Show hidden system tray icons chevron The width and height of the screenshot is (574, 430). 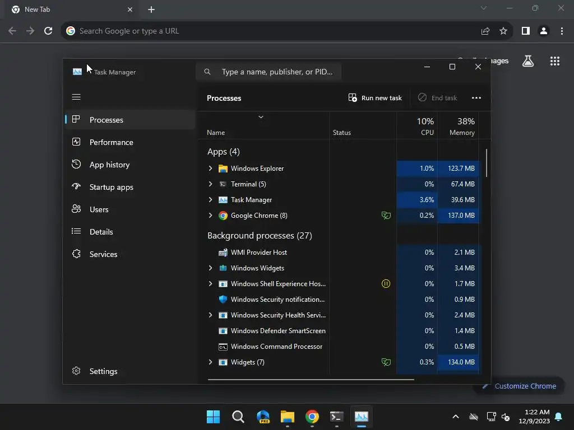point(455,417)
